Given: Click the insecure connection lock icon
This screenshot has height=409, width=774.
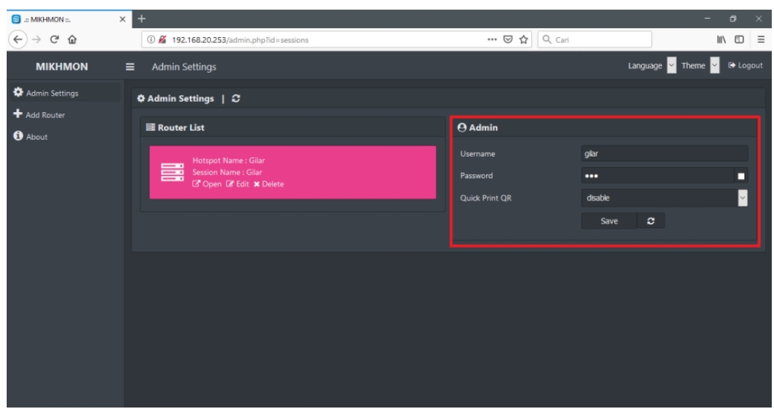Looking at the screenshot, I should 162,39.
